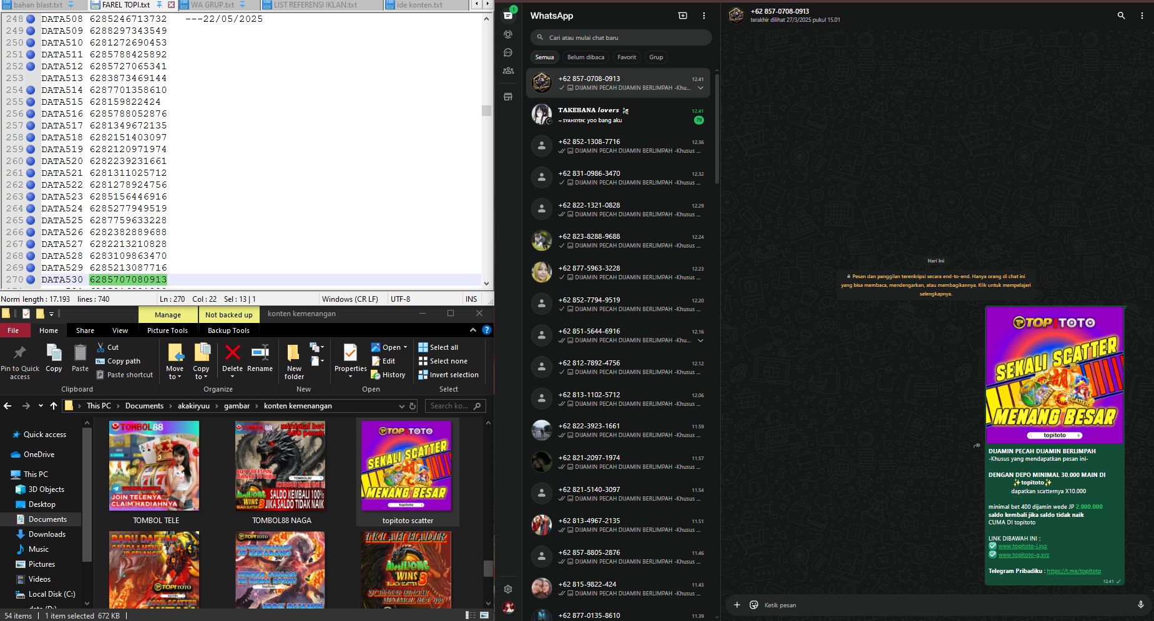Click Explorer file pane scrollbar thumb

pos(488,569)
